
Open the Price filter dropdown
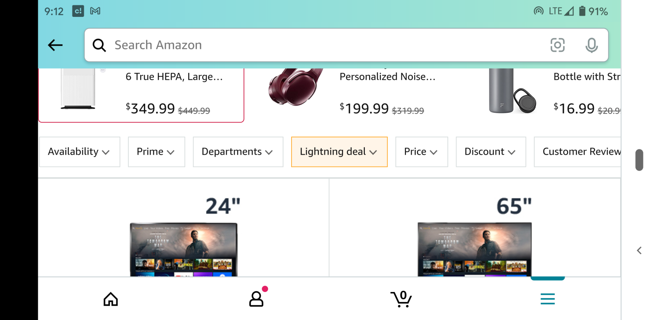421,152
